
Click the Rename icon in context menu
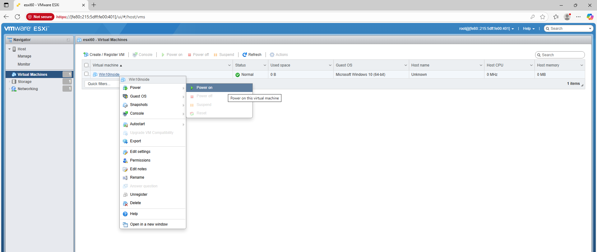click(125, 178)
